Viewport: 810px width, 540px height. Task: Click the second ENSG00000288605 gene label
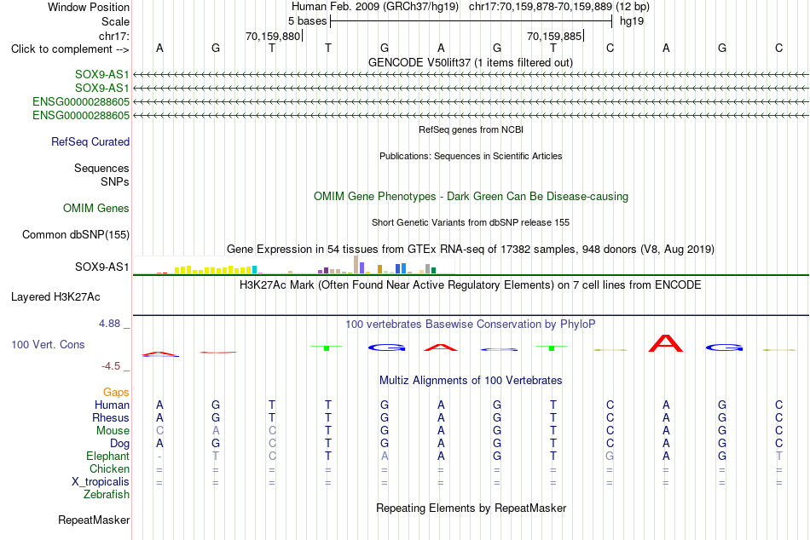[x=81, y=115]
